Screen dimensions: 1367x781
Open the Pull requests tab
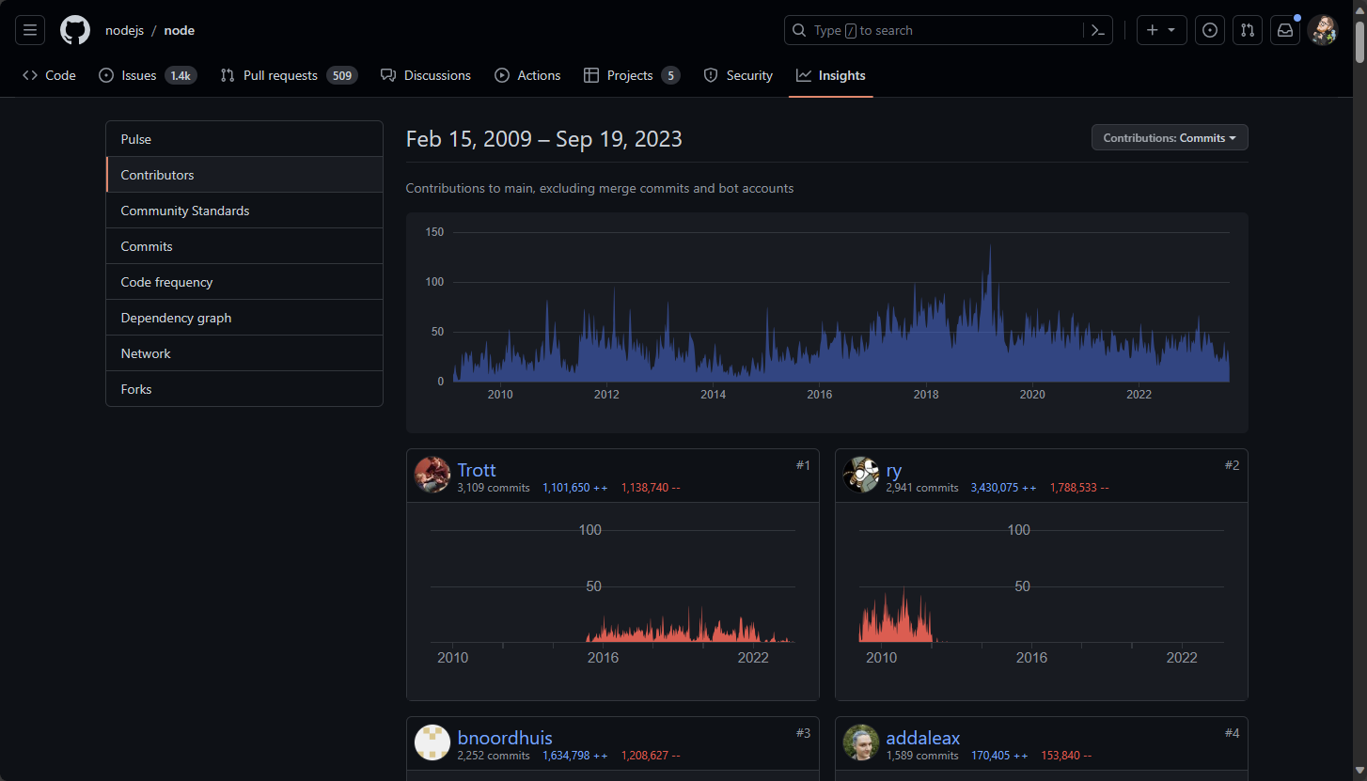(290, 75)
